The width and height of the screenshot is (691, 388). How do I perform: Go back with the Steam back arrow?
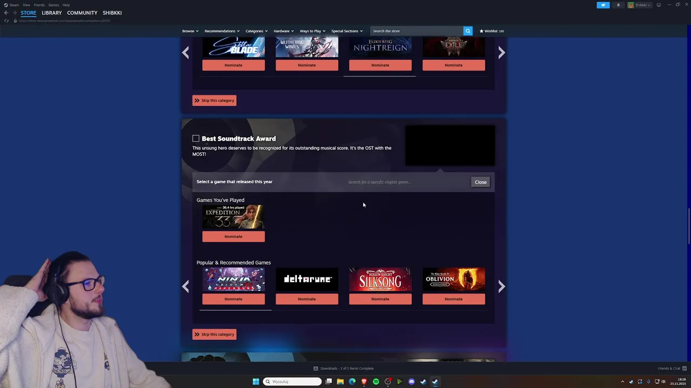pos(6,13)
